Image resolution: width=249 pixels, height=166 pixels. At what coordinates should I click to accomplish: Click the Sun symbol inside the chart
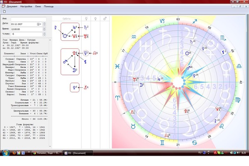(x=188, y=53)
